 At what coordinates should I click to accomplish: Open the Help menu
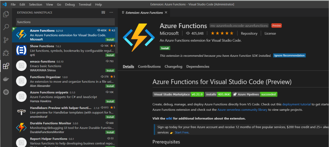click(x=98, y=5)
